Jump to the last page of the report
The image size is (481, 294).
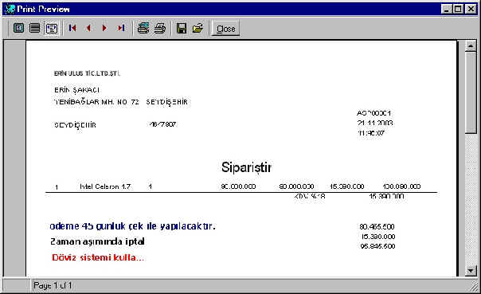point(121,28)
